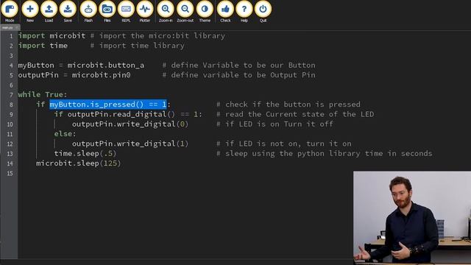Click "outputPin.write_digital(0)" on line 10
471x265 pixels.
130,124
